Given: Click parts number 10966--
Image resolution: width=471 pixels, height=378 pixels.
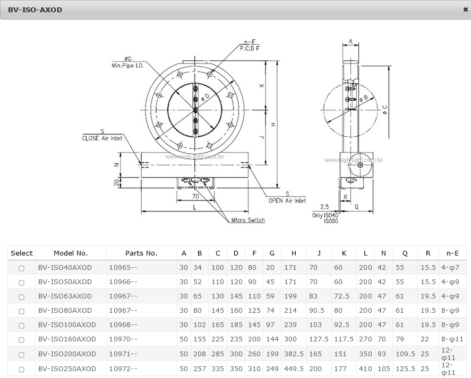Looking at the screenshot, I should click(x=123, y=282).
